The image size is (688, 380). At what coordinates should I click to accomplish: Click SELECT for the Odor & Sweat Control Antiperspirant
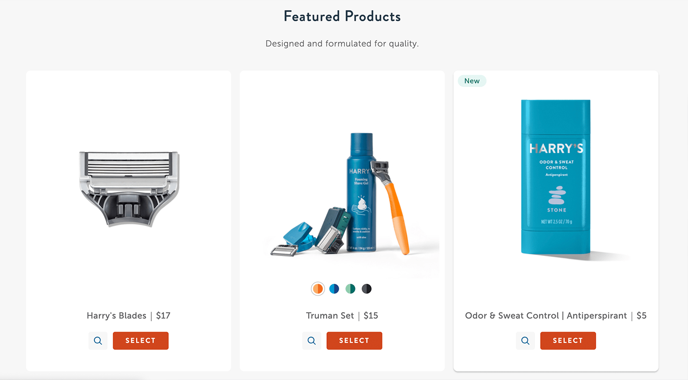click(568, 340)
